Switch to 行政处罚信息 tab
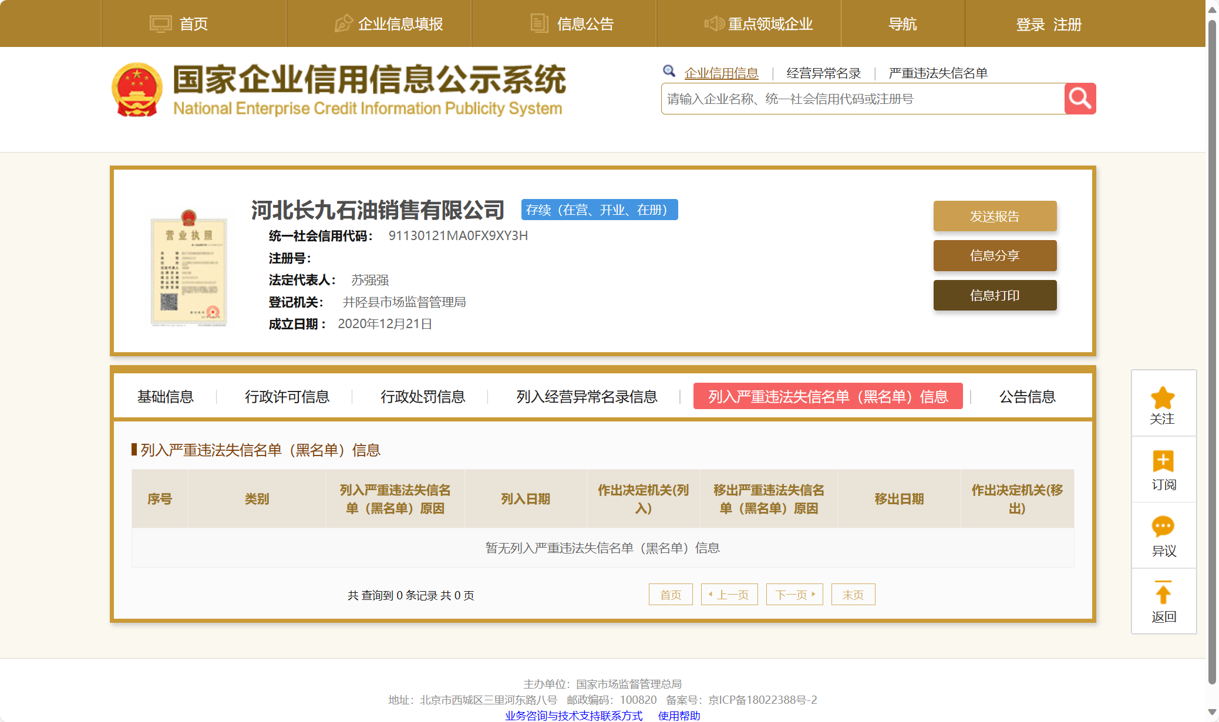The width and height of the screenshot is (1219, 722). (x=423, y=397)
